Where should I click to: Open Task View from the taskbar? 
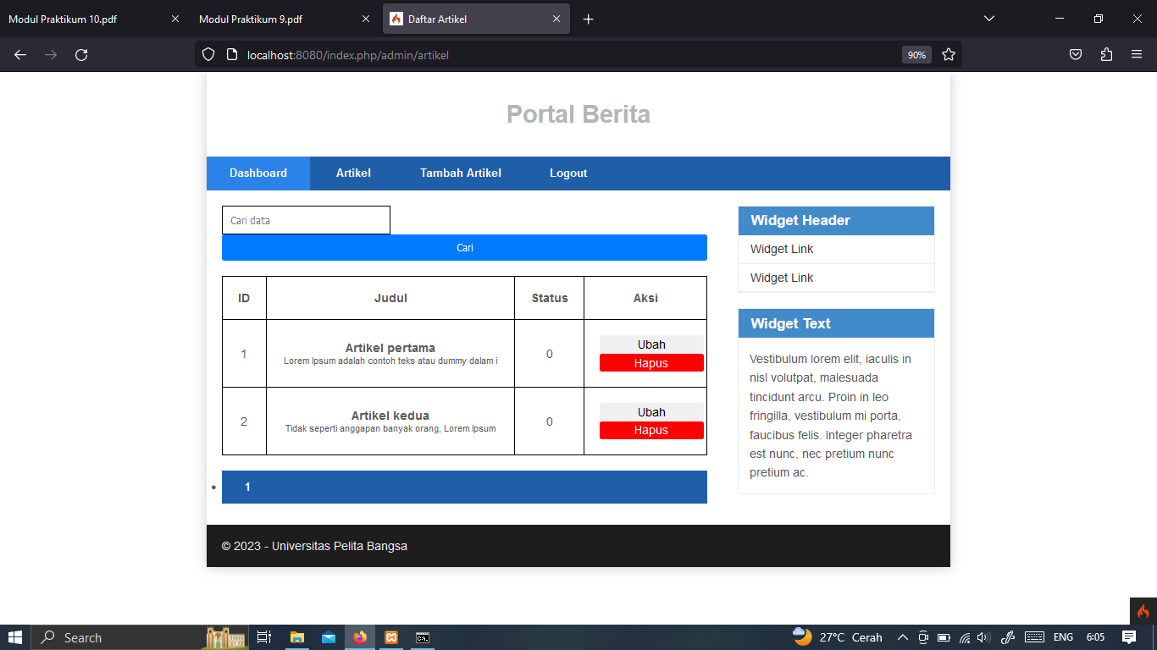(x=263, y=637)
